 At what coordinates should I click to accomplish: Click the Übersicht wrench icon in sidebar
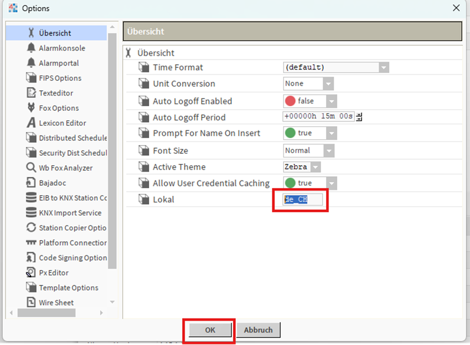tap(31, 32)
